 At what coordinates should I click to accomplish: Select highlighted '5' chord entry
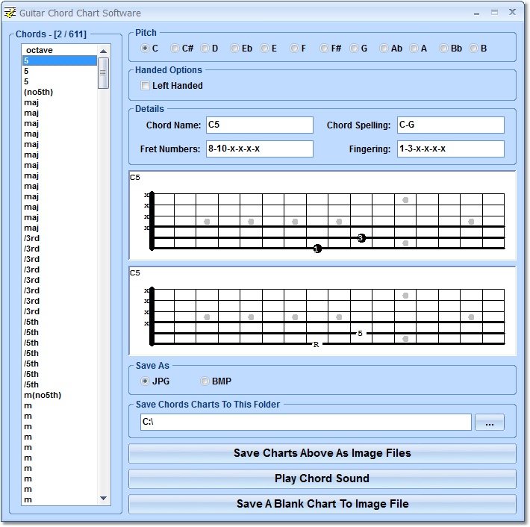pos(60,60)
